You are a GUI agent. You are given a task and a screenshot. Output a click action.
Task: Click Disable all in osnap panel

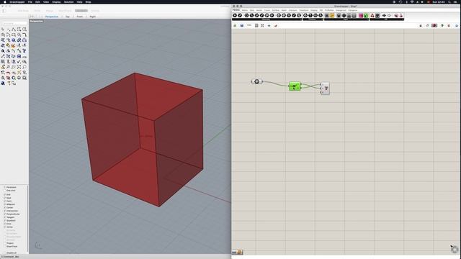coord(12,253)
